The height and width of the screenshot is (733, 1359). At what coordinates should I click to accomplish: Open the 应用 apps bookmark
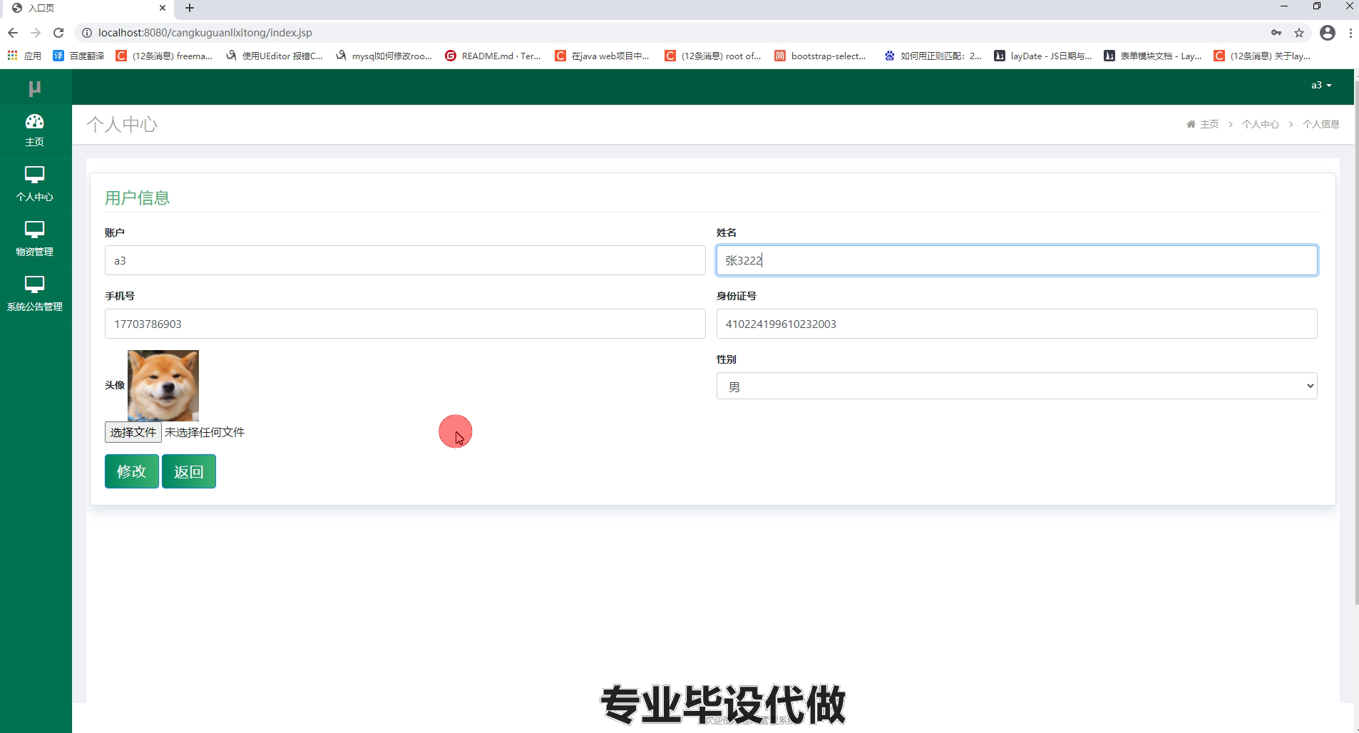point(24,56)
